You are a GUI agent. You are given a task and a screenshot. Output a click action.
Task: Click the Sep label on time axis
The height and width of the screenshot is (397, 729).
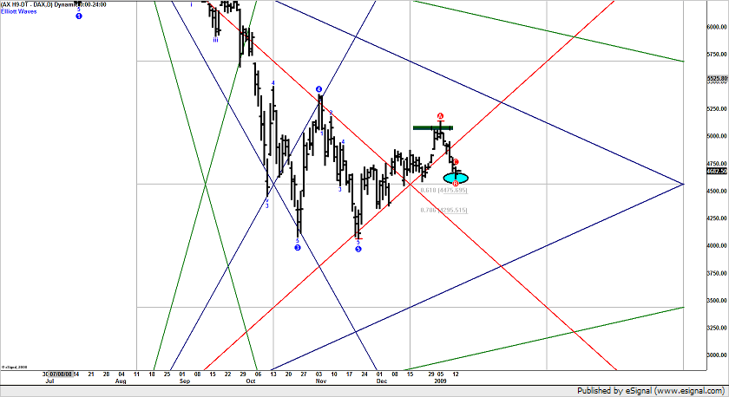coord(184,381)
